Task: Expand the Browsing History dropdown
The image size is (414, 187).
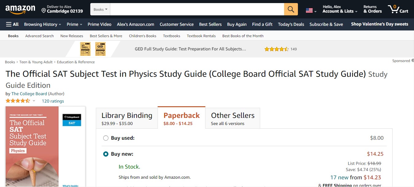Action: point(42,24)
